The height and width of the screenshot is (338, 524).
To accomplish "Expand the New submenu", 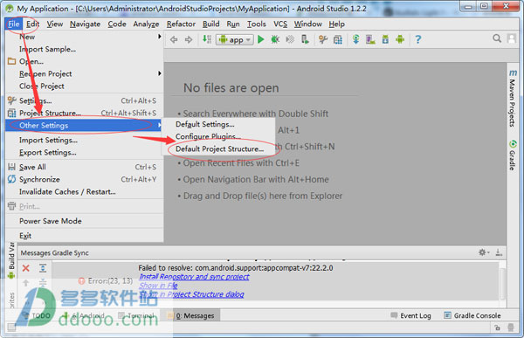I will (84, 37).
